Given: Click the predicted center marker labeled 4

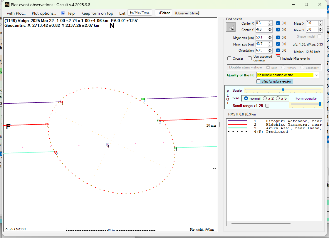Looking at the screenshot, I should coord(107,145).
